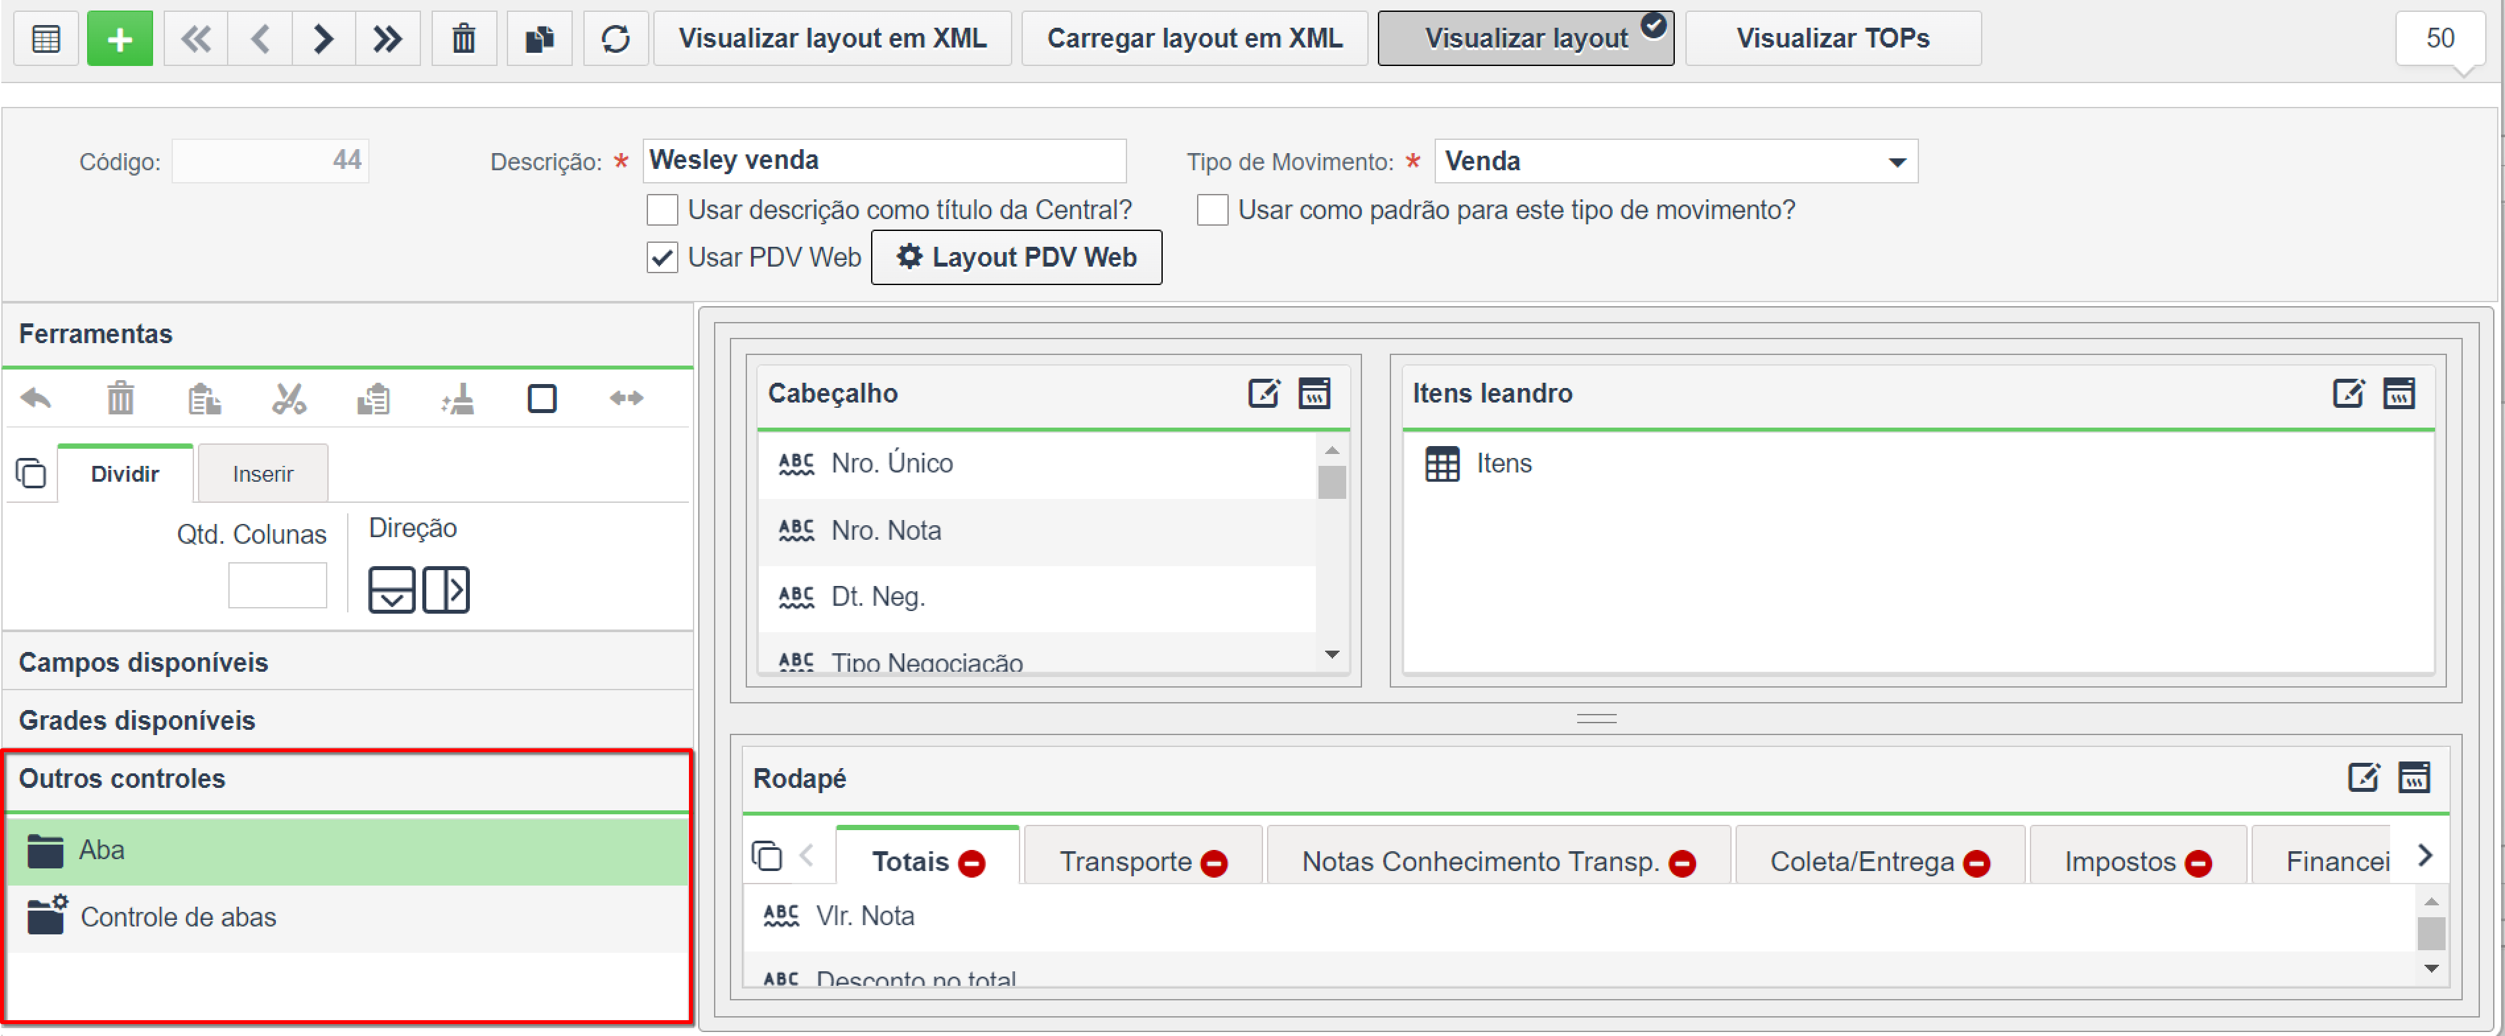Image resolution: width=2505 pixels, height=1036 pixels.
Task: Toggle Usar descrição como título da Central
Action: (x=663, y=210)
